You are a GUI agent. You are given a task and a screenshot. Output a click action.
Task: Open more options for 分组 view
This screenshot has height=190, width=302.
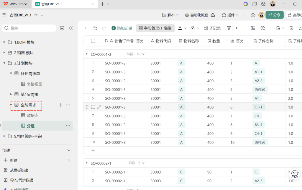coord(68,126)
